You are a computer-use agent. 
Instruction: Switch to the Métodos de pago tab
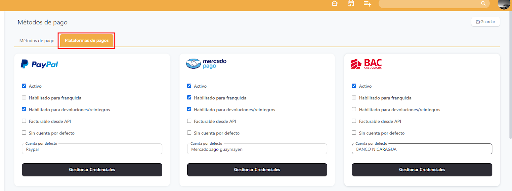[x=37, y=41]
